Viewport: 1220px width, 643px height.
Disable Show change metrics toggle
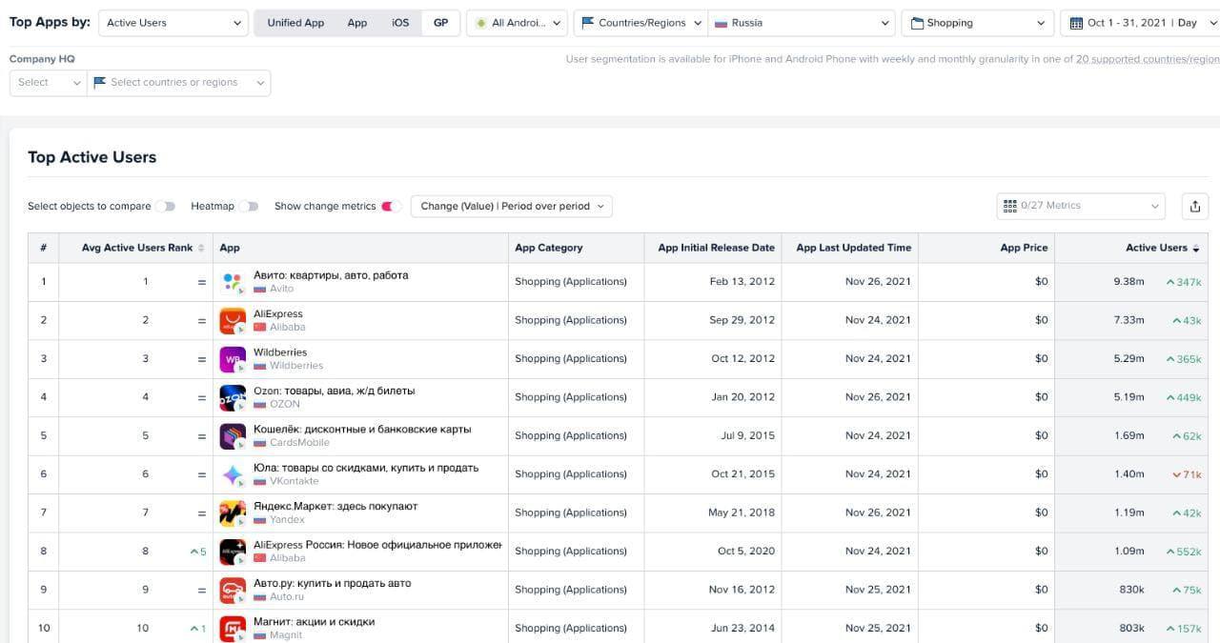pyautogui.click(x=390, y=206)
